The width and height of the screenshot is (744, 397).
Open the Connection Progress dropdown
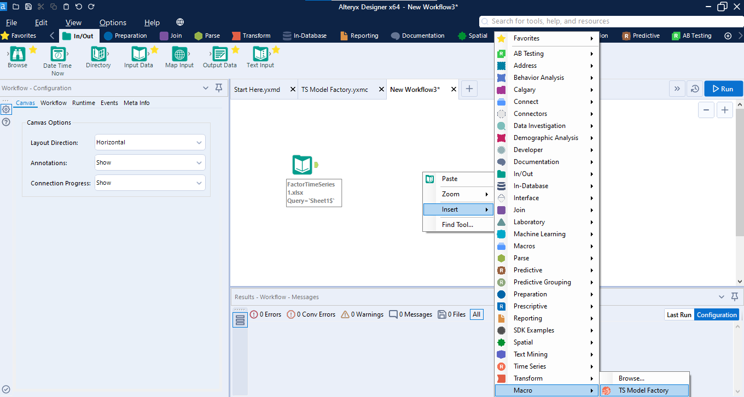[149, 183]
